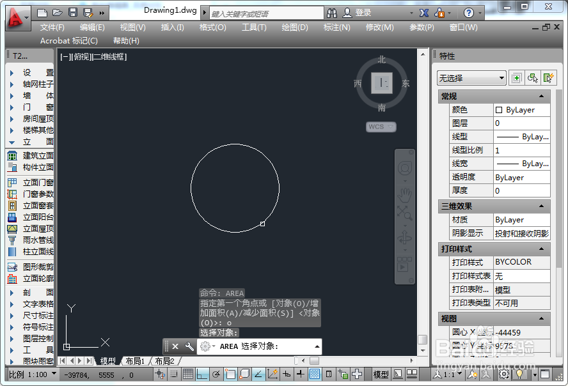The image size is (568, 386).
Task: Toggle object snap in status bar
Action: (230, 374)
